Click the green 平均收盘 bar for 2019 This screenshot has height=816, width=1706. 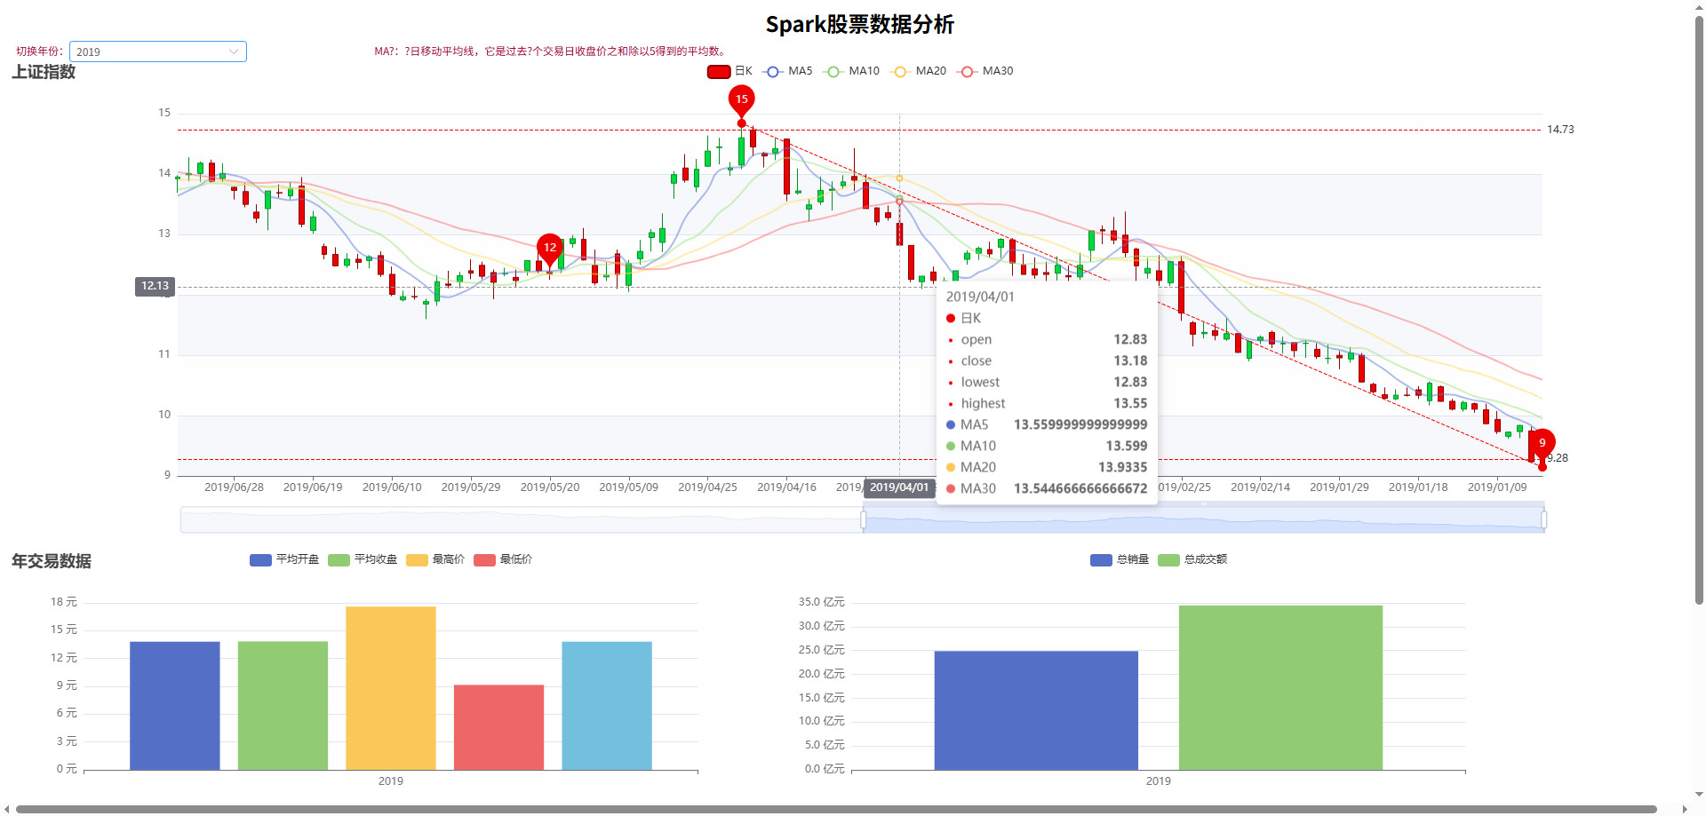coord(283,706)
